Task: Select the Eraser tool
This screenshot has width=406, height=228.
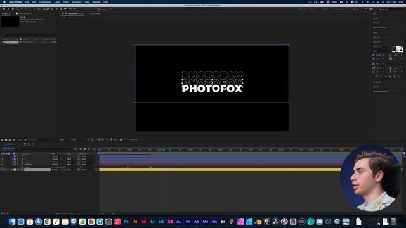Action: pos(65,9)
